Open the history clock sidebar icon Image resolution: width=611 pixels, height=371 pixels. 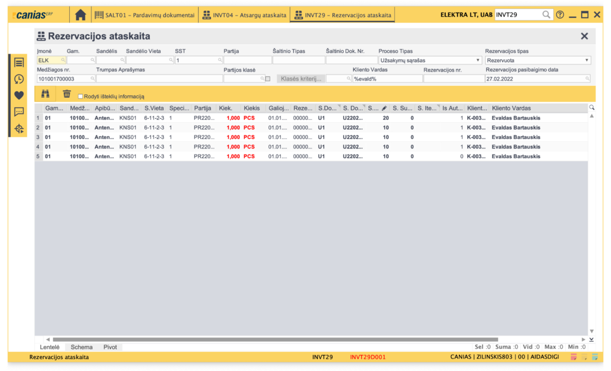coord(19,79)
